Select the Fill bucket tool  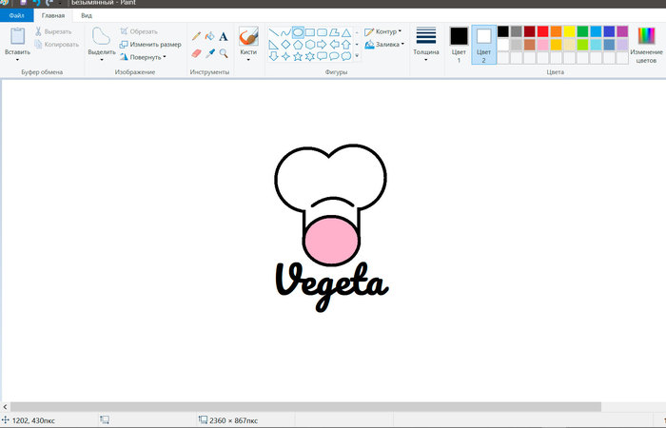[209, 37]
